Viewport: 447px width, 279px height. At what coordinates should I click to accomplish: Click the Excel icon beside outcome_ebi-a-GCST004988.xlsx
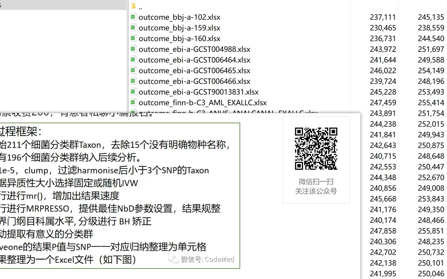coord(133,49)
